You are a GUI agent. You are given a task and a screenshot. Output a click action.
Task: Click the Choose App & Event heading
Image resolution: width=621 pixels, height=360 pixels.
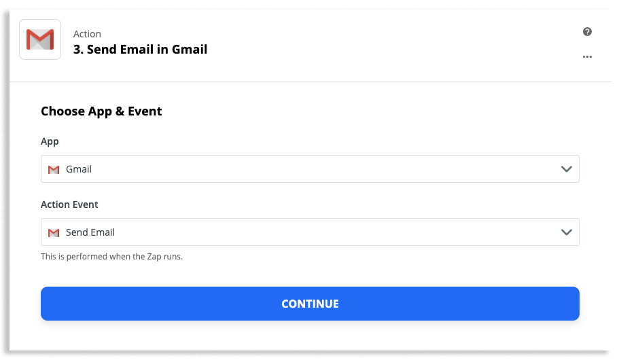(x=101, y=111)
